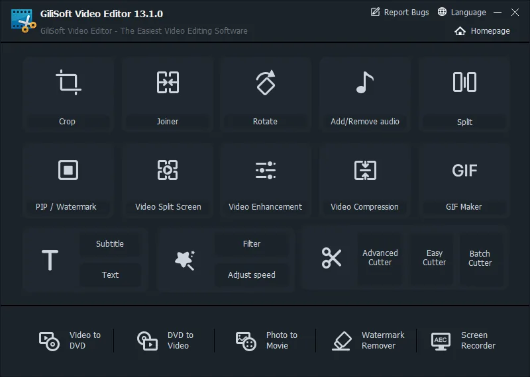Click the Split label
The width and height of the screenshot is (530, 377).
click(x=464, y=122)
